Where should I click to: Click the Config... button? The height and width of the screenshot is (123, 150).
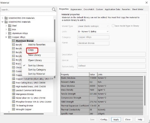[x=104, y=119]
